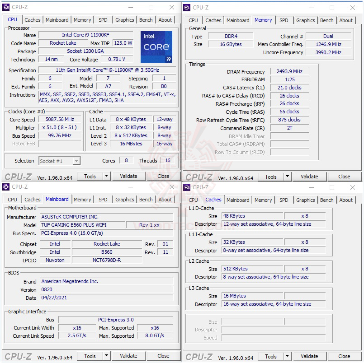Click the BIOS version value 0820
Screen dimensions: 364x363
tap(107, 289)
